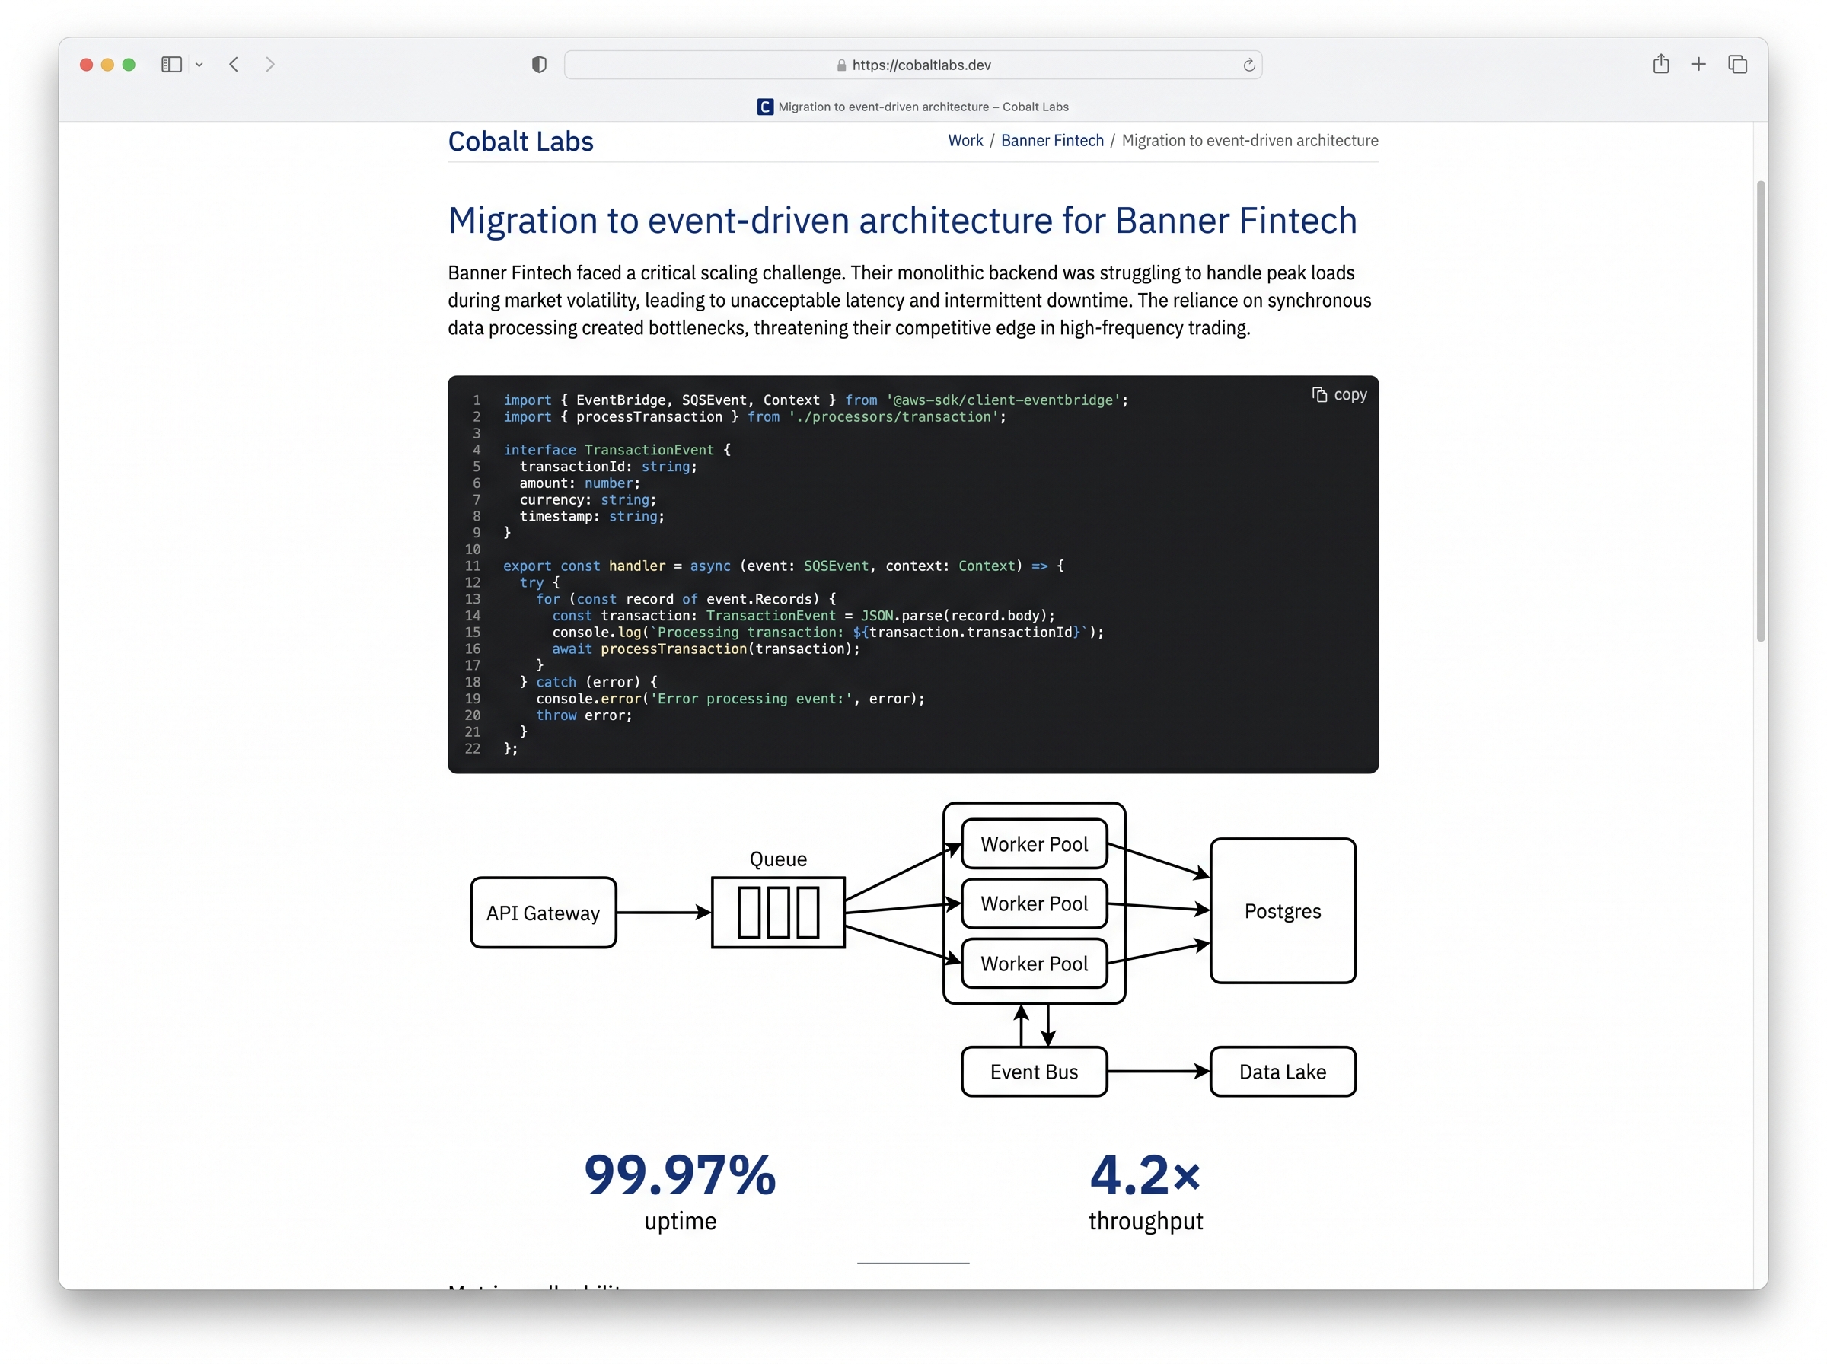Viewport: 1827px width, 1364px height.
Task: Select the Migration to event-driven architecture tab
Action: (x=912, y=107)
